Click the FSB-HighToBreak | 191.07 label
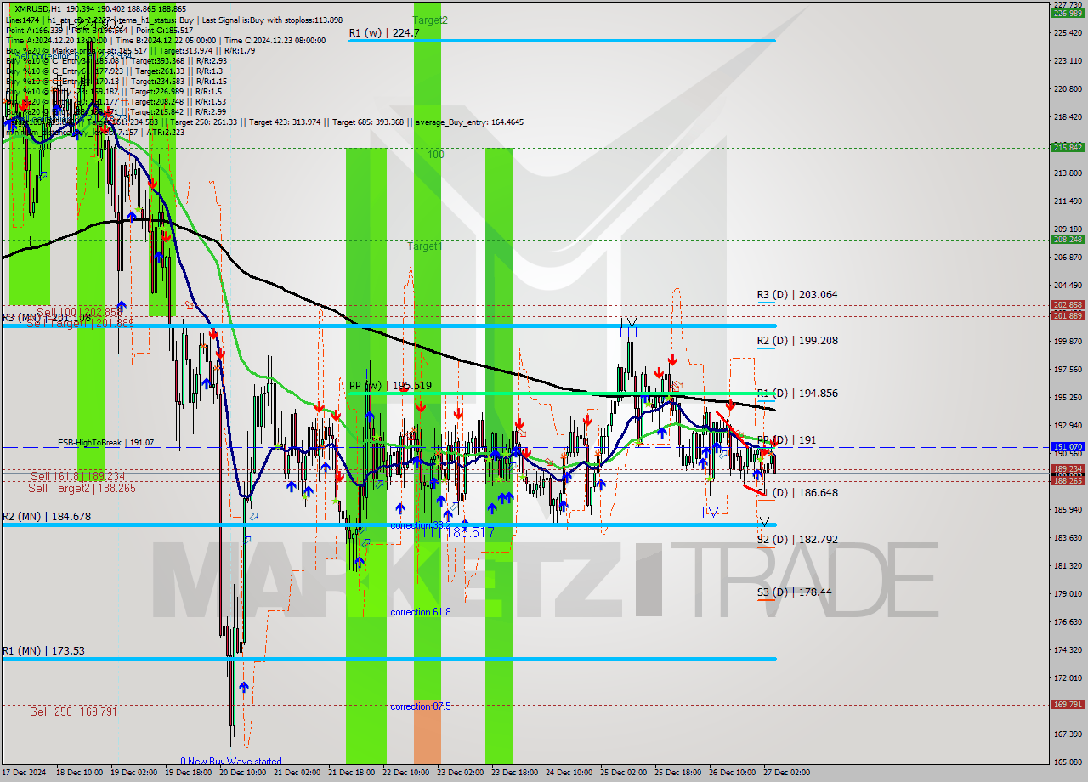1088x782 pixels. point(105,443)
